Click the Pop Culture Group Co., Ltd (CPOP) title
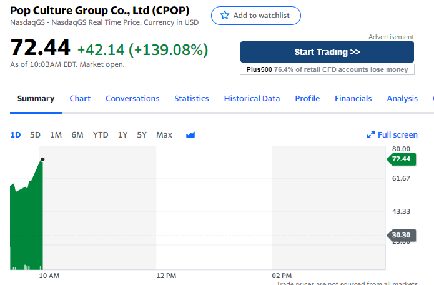Viewport: 434px width, 285px height. (100, 11)
